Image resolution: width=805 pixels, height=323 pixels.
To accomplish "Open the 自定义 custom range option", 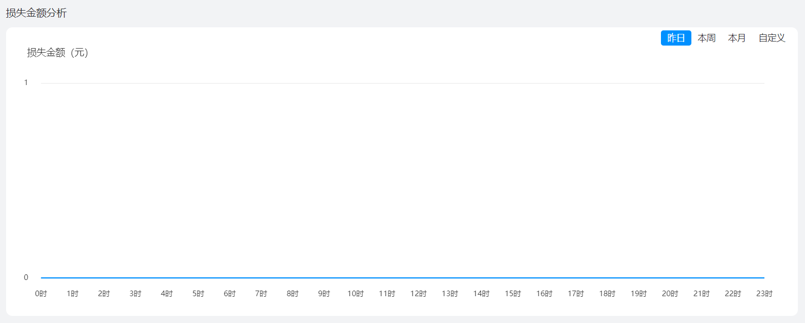I will (x=772, y=38).
